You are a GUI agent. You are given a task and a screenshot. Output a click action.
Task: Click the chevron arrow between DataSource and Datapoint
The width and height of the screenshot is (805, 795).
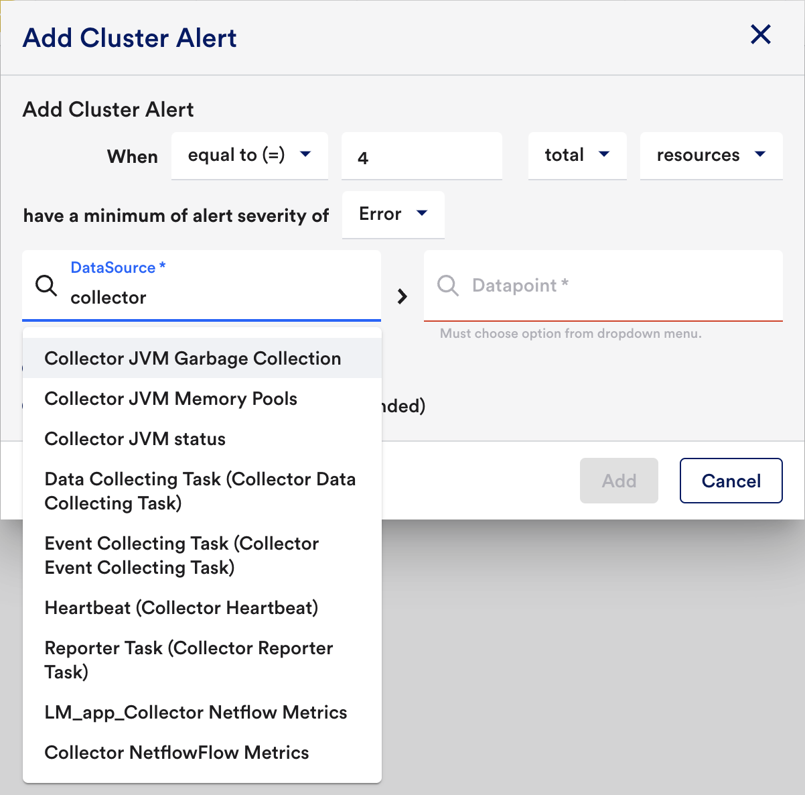tap(402, 296)
